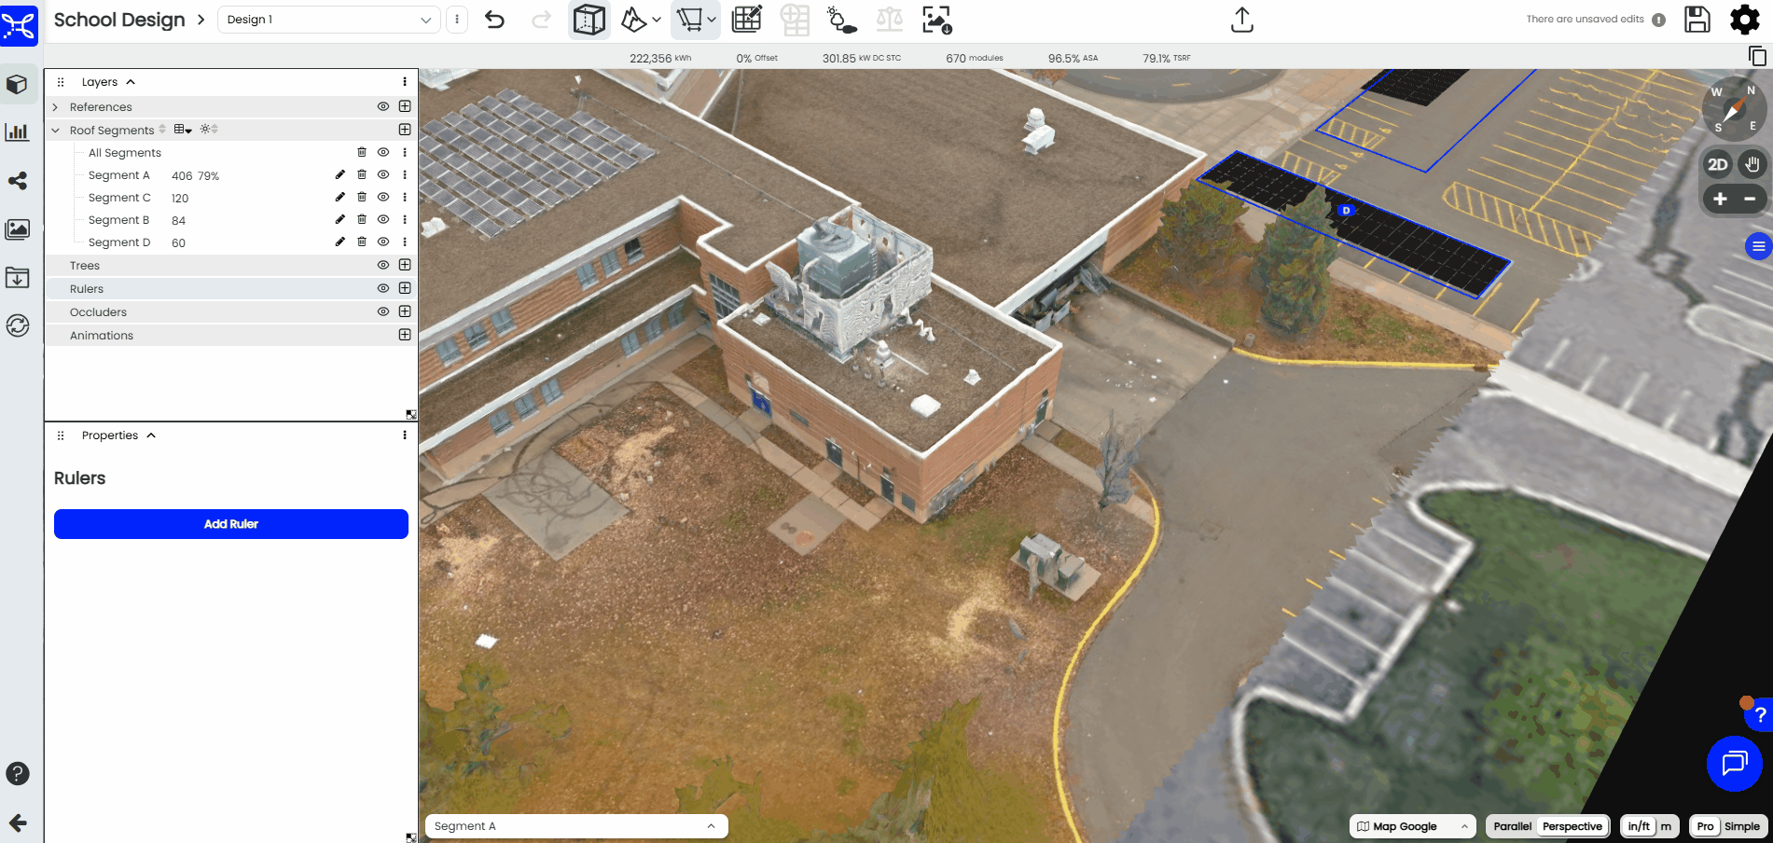The height and width of the screenshot is (843, 1773).
Task: Click the pencil icon for Segment A
Action: coord(339,175)
